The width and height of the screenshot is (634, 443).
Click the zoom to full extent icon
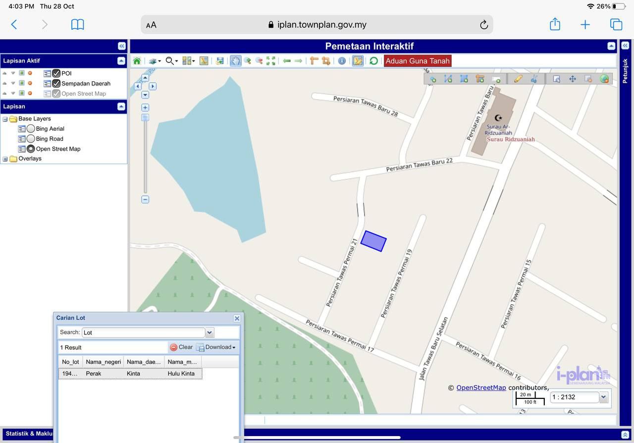coord(271,61)
